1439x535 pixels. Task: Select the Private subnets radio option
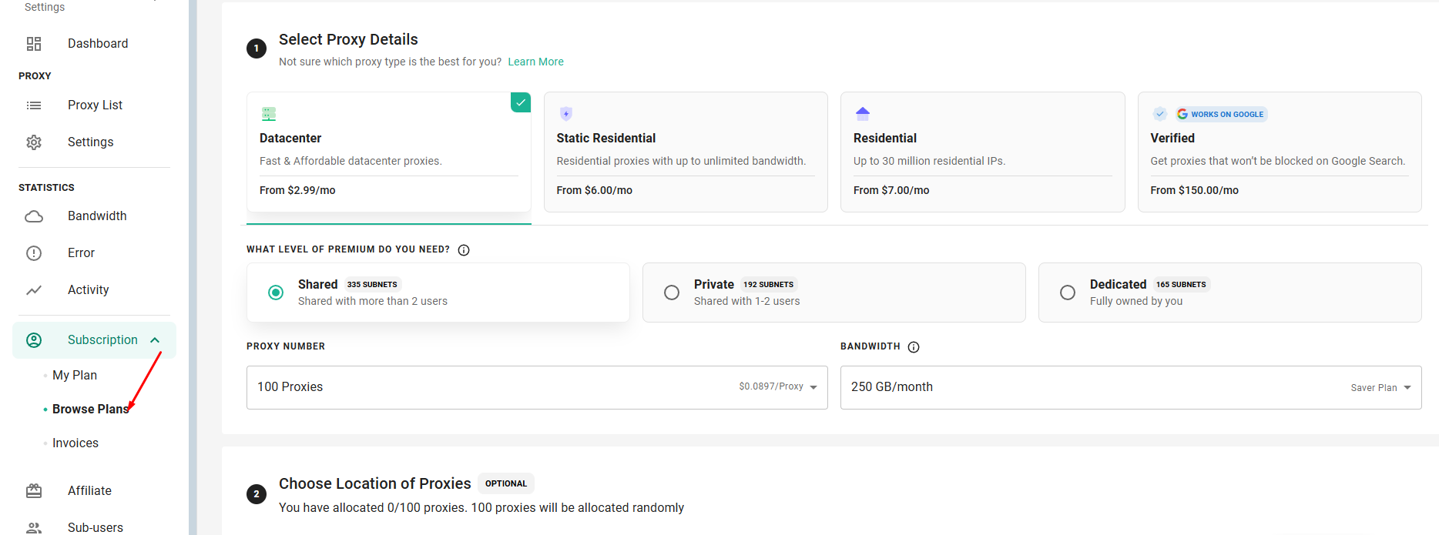(672, 293)
